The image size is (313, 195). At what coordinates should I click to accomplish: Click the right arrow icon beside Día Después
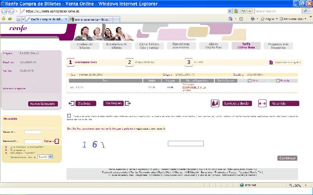128,103
